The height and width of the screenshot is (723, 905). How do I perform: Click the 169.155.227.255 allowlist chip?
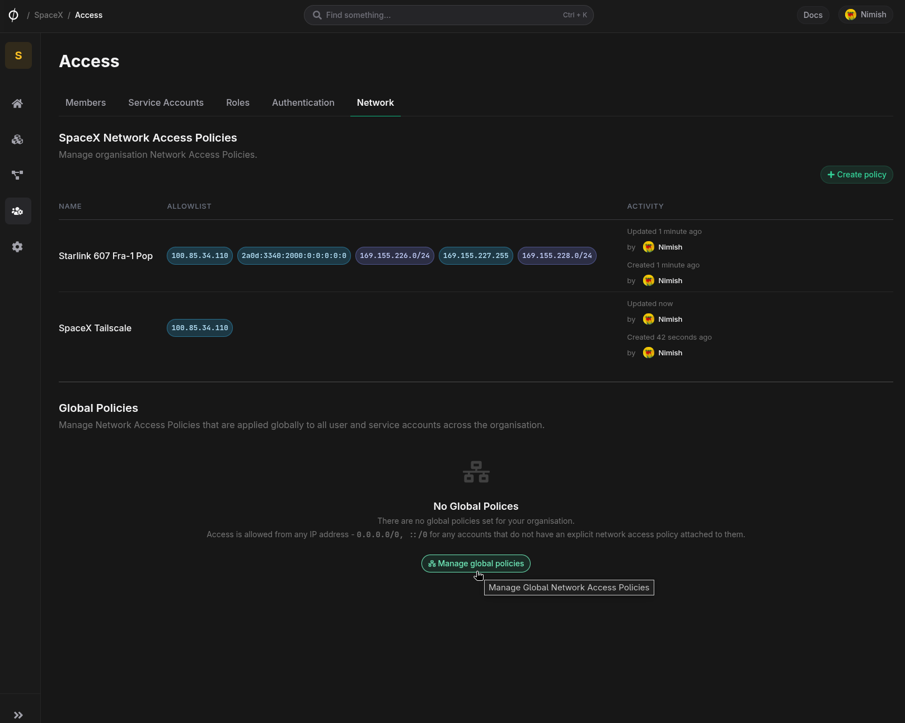click(x=476, y=256)
